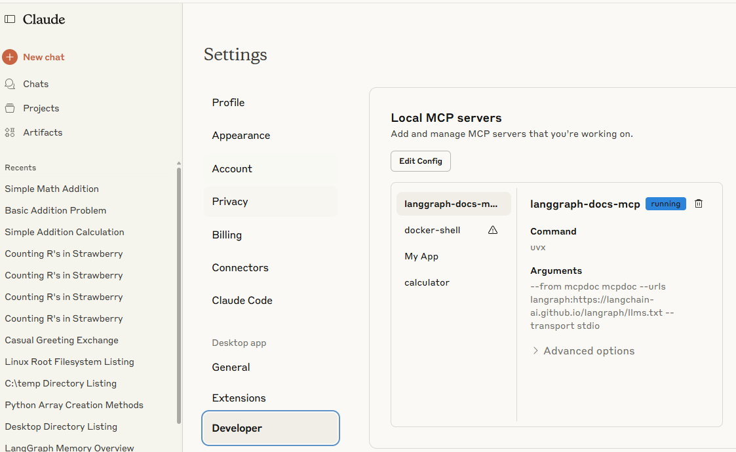Select the calculator MCP server
Image resolution: width=736 pixels, height=452 pixels.
(427, 282)
